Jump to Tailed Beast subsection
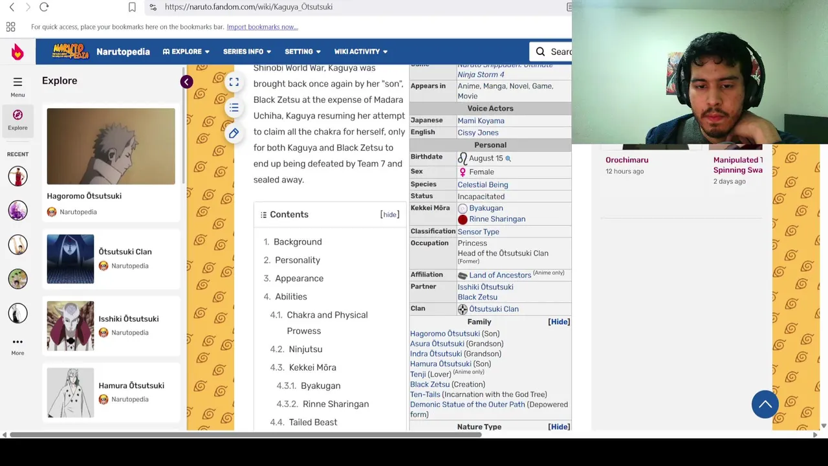The width and height of the screenshot is (828, 466). (313, 423)
